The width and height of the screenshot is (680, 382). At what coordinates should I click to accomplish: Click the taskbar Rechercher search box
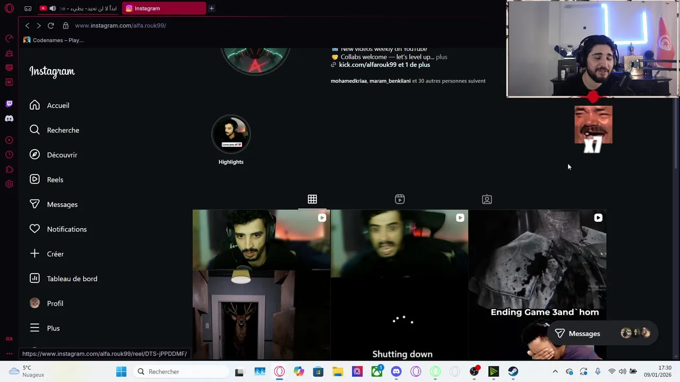click(181, 372)
